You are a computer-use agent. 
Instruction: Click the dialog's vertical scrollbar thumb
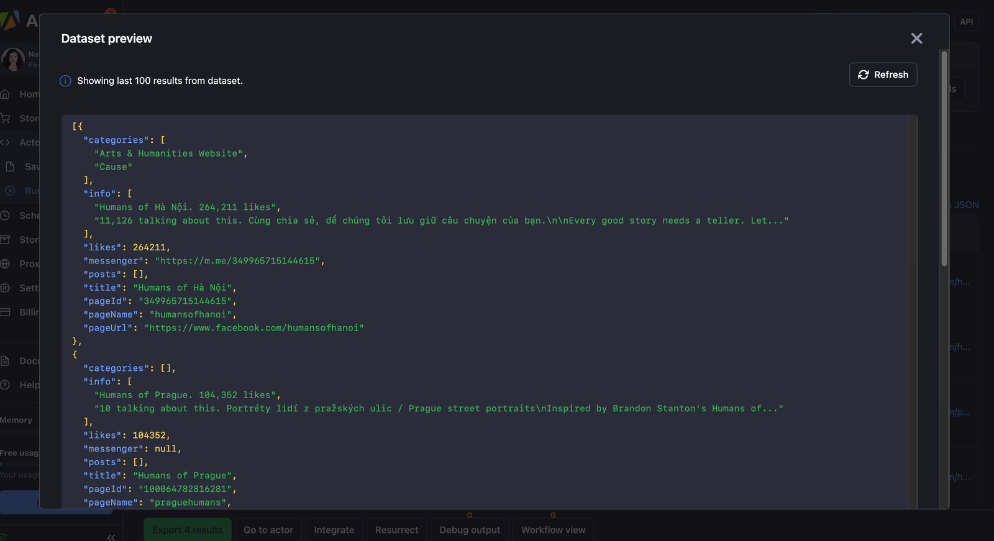(x=944, y=158)
